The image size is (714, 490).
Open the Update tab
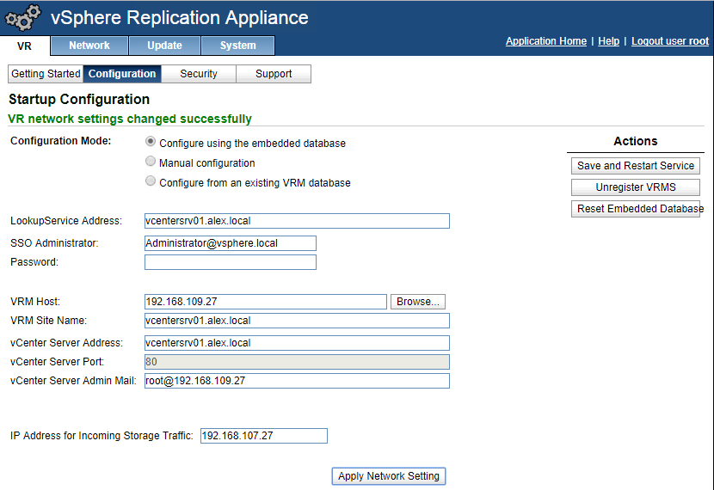click(x=164, y=46)
